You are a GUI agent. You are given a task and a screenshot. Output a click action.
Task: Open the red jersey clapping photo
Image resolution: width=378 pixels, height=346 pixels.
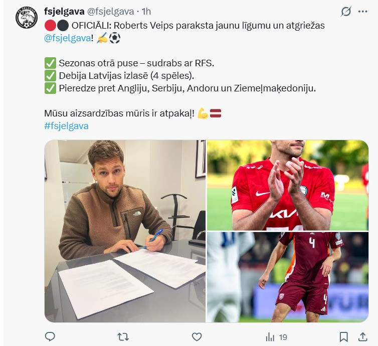tap(288, 185)
